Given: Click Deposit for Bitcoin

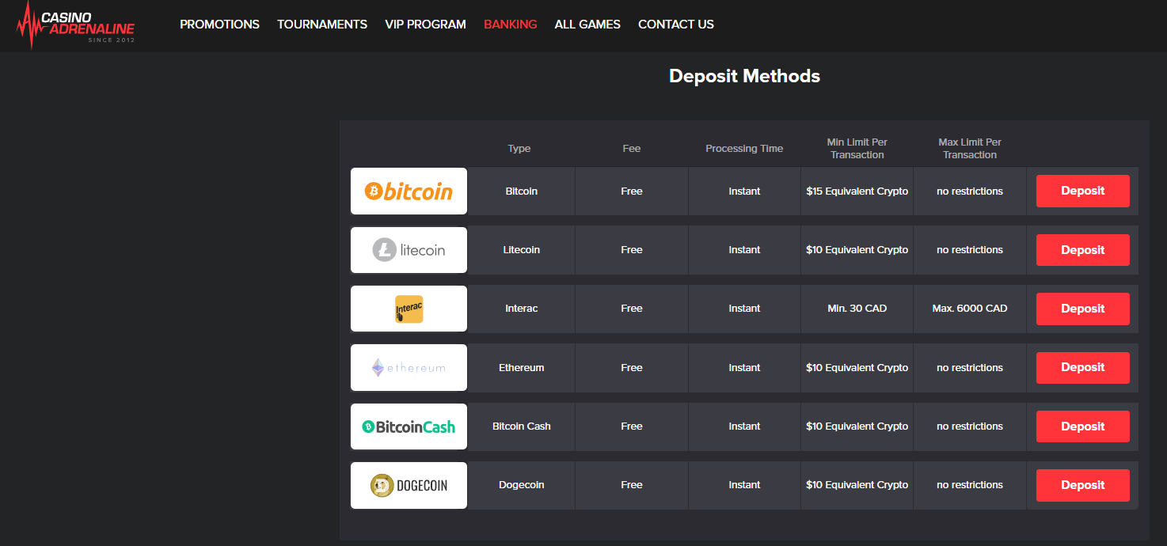Looking at the screenshot, I should [x=1082, y=191].
